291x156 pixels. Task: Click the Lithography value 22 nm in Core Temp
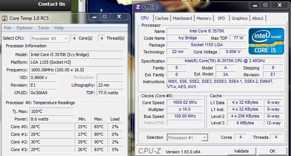[110, 85]
